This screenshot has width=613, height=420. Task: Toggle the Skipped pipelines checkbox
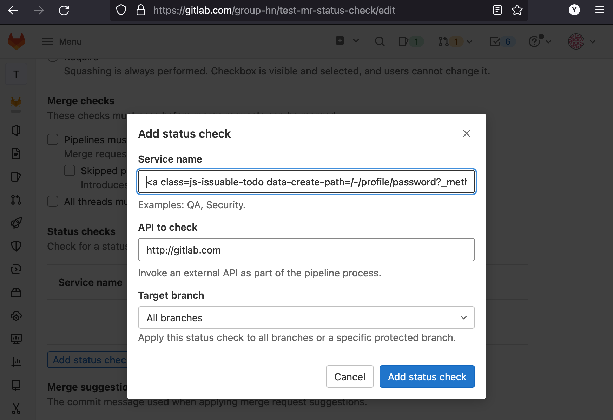tap(70, 170)
